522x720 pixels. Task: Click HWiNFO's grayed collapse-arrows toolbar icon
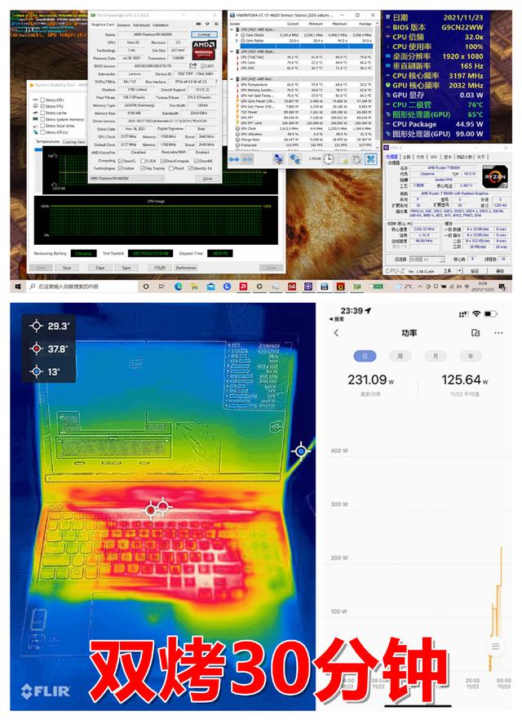click(247, 159)
